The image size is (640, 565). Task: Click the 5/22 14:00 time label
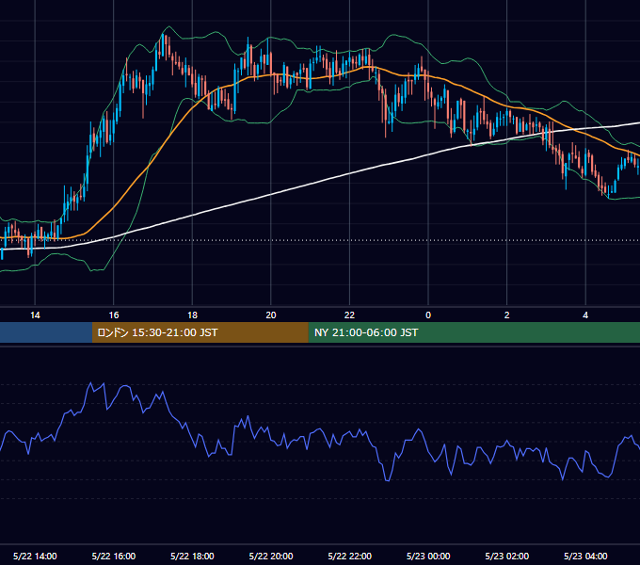35,556
